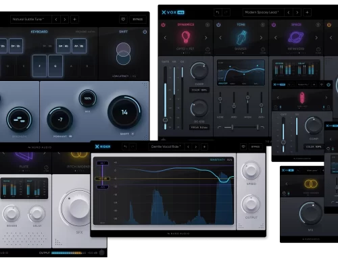Click the Color 100% field under Comp
This screenshot has width=338, height=270.
click(x=199, y=90)
